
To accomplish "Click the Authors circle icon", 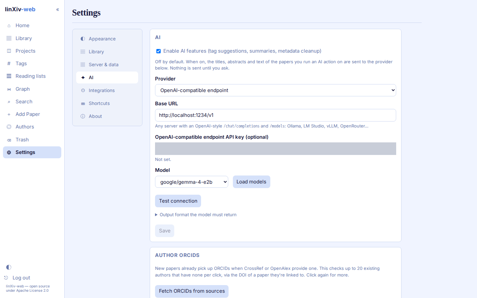I will click(9, 127).
